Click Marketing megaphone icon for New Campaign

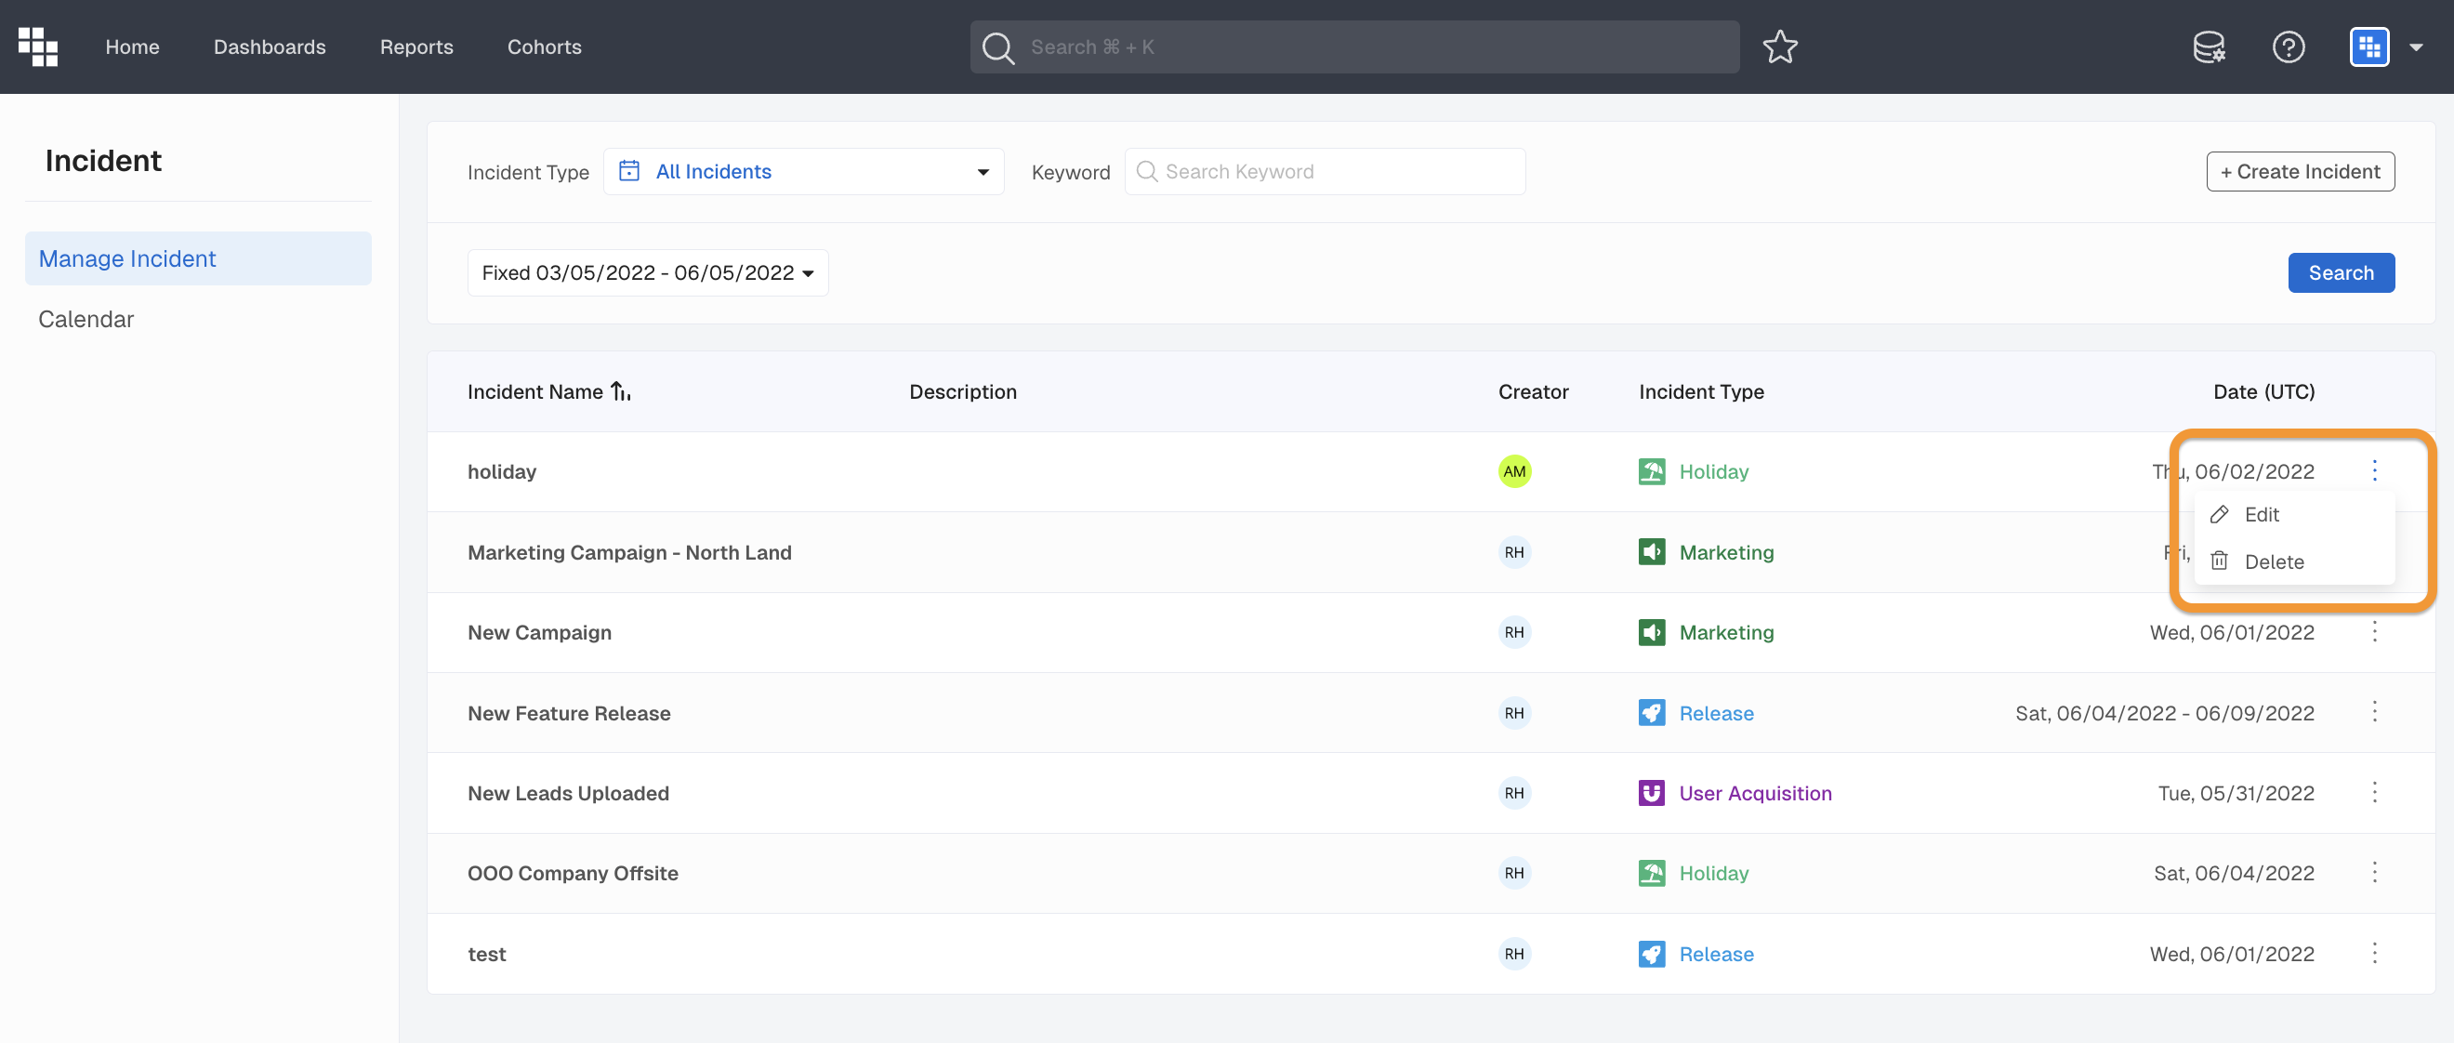[x=1651, y=632]
